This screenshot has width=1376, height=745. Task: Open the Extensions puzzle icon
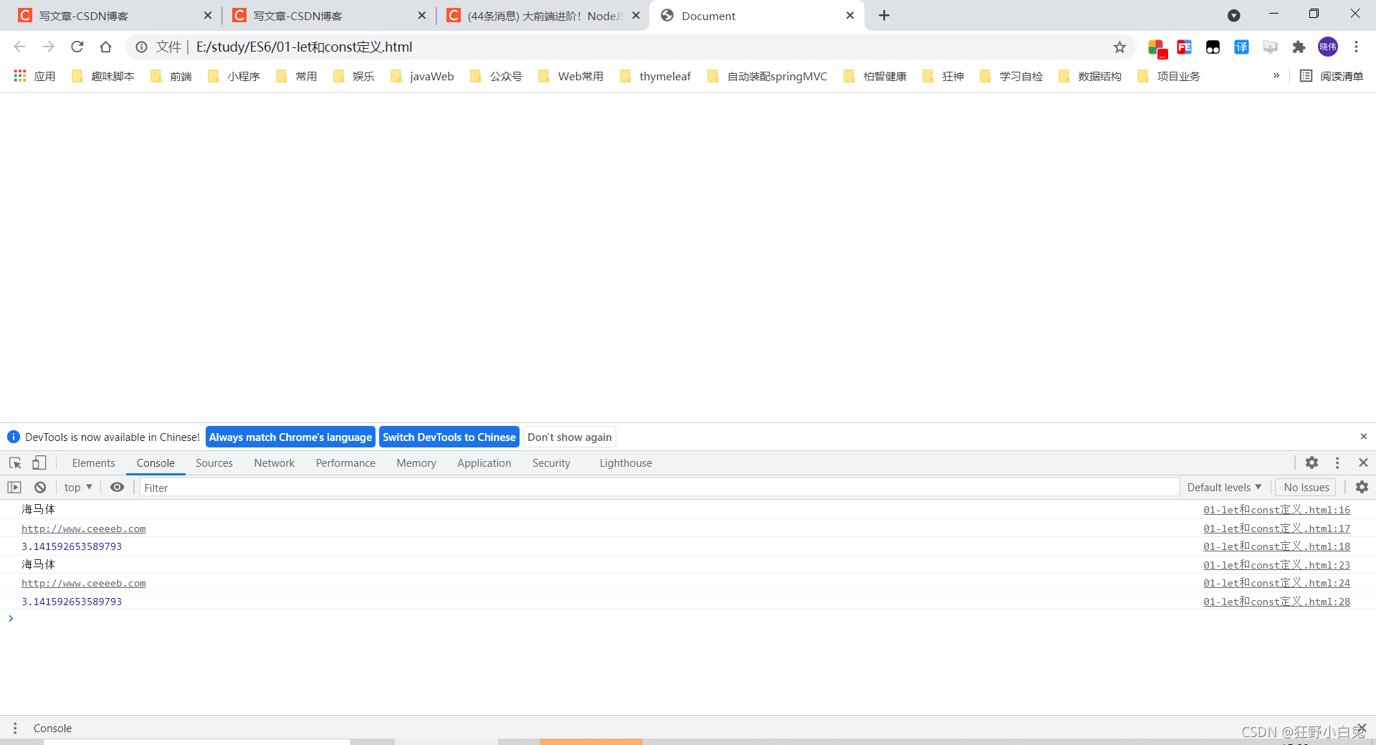1299,47
